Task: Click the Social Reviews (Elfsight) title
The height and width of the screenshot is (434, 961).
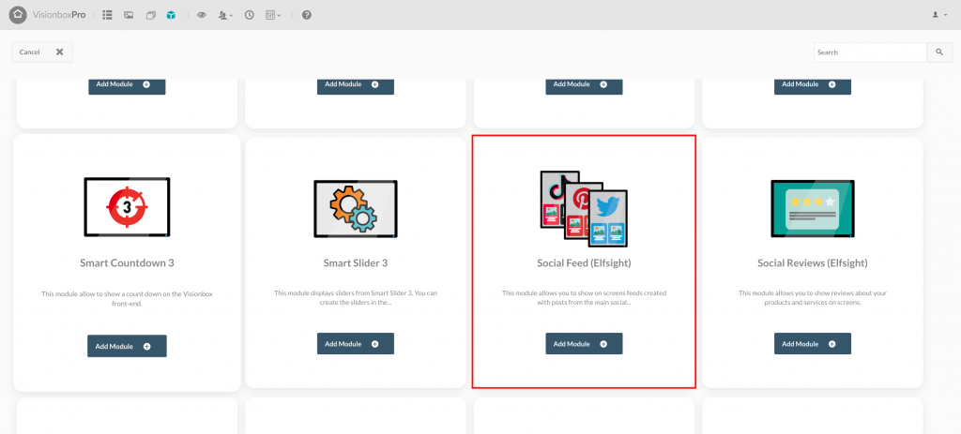Action: pos(813,263)
